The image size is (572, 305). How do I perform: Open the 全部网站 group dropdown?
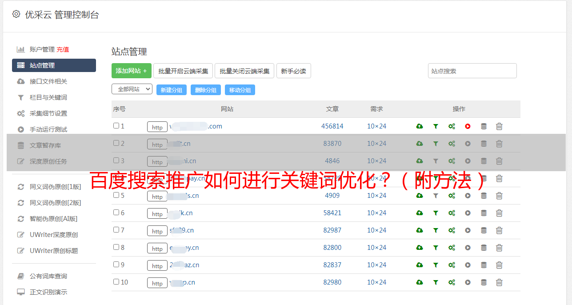point(132,89)
